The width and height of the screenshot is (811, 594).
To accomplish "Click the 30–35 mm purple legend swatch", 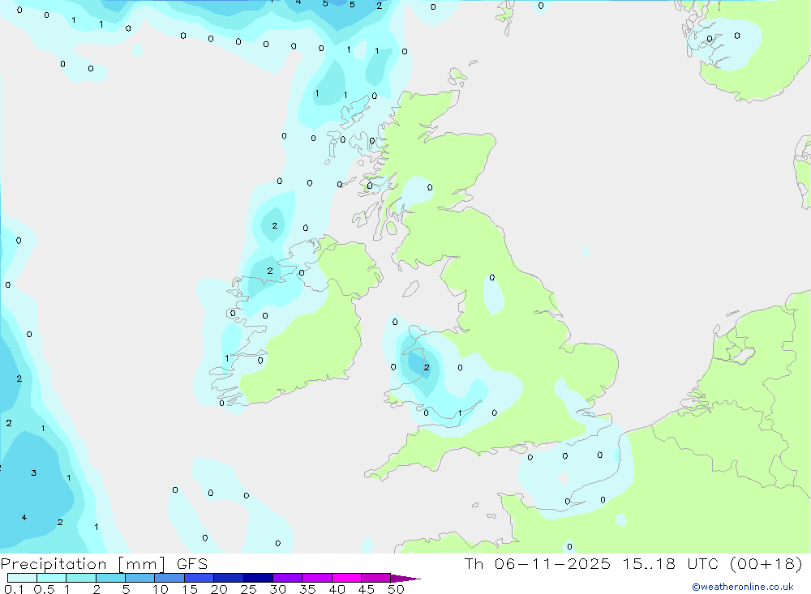I will 287,578.
